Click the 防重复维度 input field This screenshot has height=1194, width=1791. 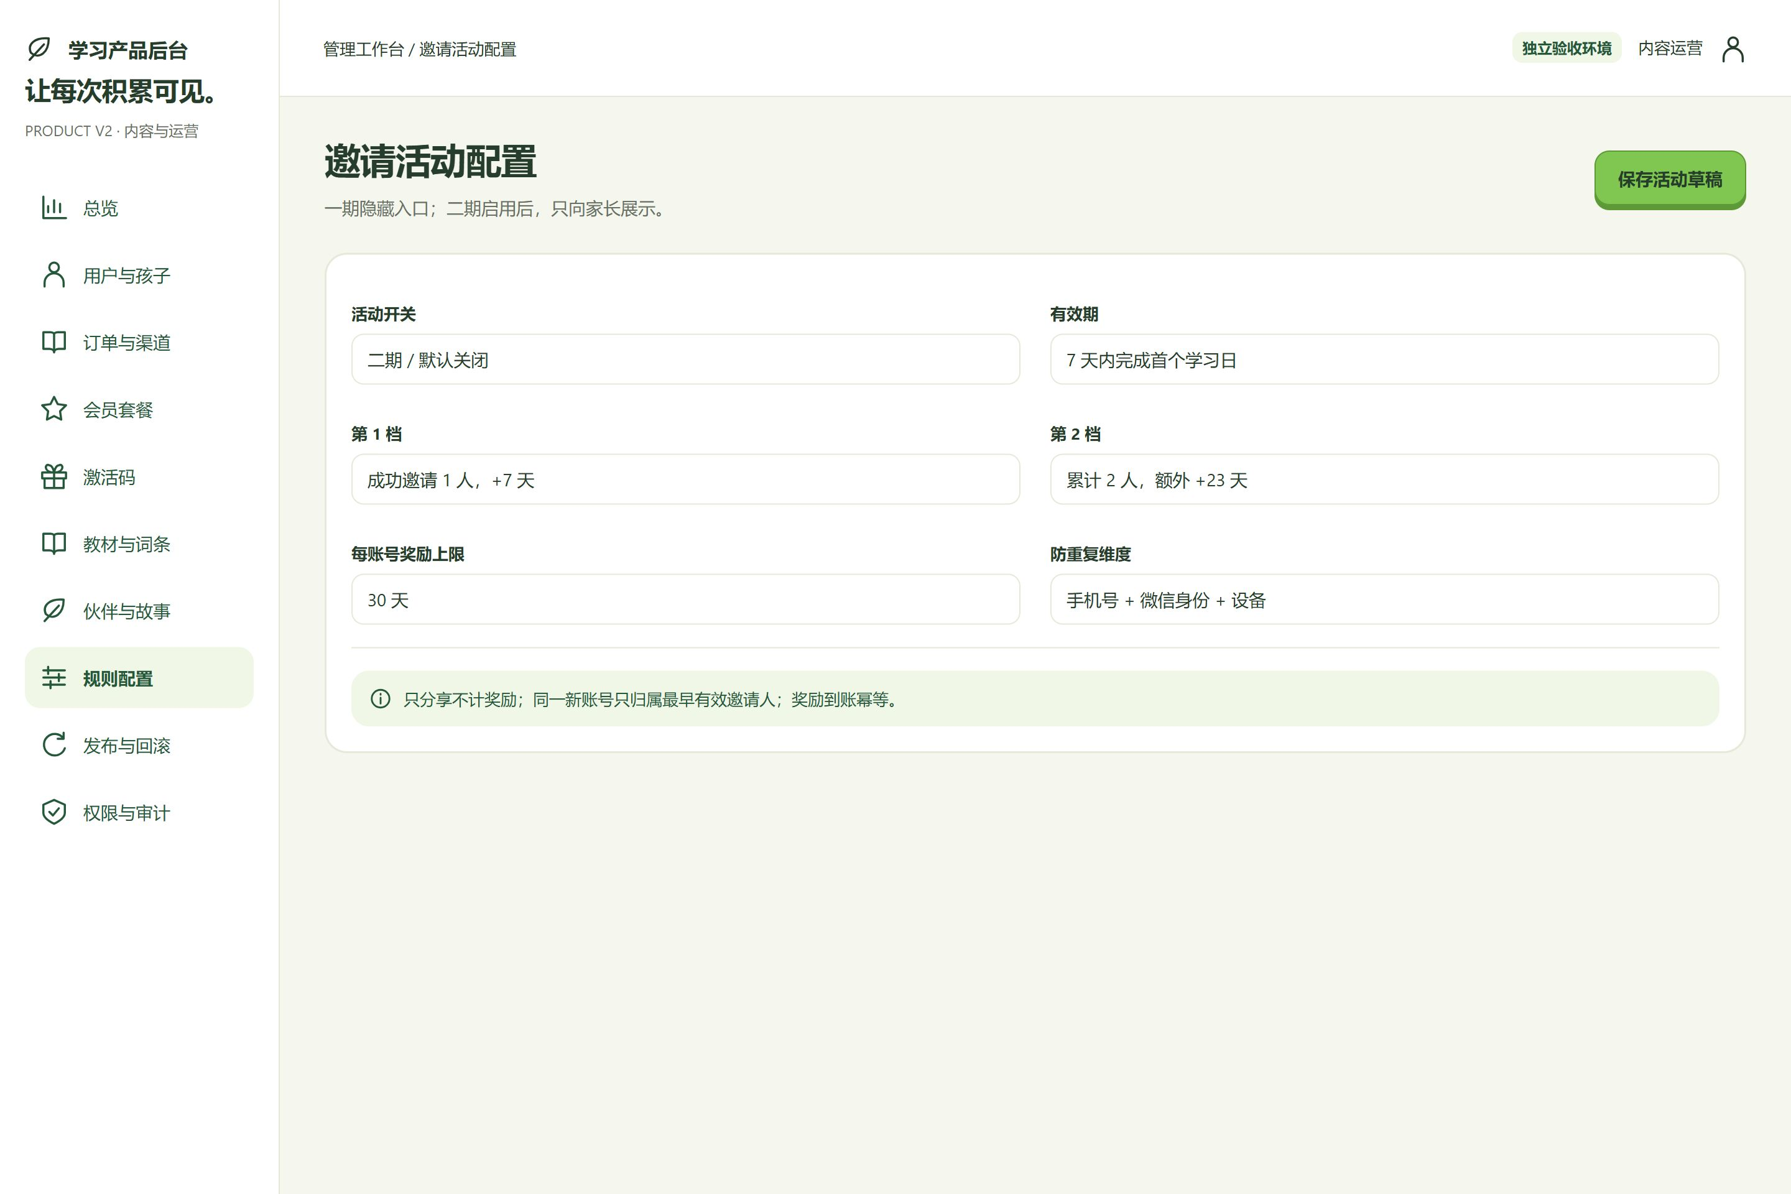coord(1384,599)
